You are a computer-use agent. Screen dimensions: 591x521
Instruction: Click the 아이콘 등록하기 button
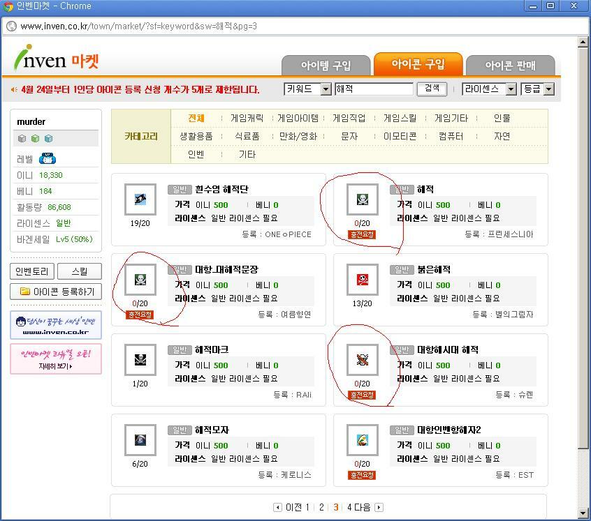click(56, 292)
